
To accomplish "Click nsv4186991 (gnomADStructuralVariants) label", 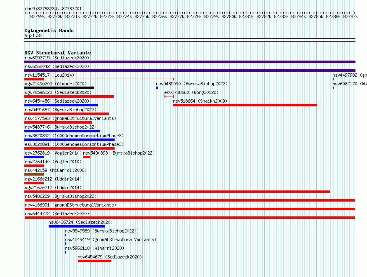I will click(71, 205).
